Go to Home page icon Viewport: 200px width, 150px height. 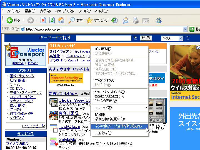coord(61,20)
